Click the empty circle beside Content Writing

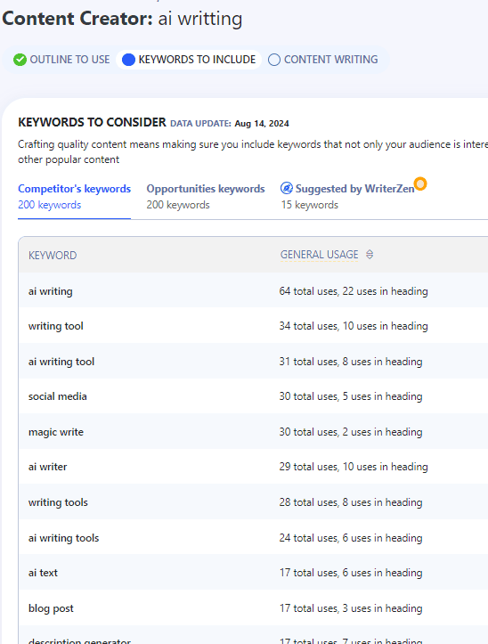coord(274,60)
